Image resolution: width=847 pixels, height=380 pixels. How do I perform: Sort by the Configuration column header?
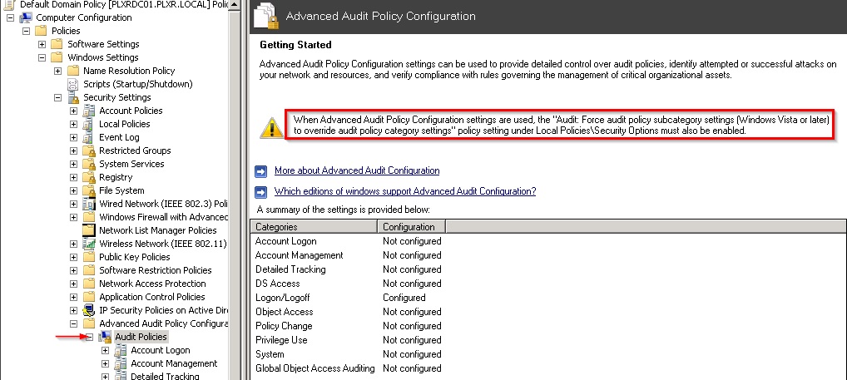[x=412, y=227]
